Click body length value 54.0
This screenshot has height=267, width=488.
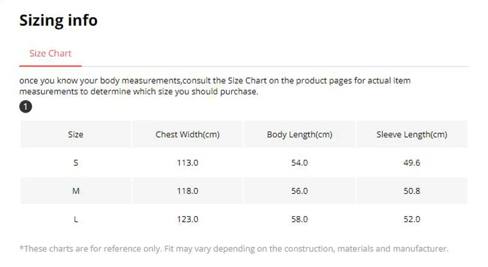[300, 163]
